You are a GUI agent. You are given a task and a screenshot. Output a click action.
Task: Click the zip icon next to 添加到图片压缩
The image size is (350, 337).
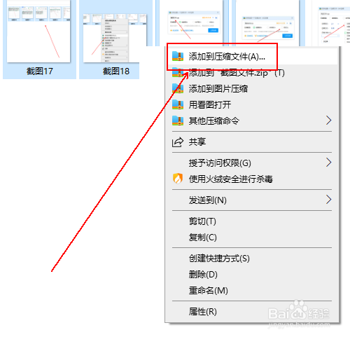click(178, 89)
